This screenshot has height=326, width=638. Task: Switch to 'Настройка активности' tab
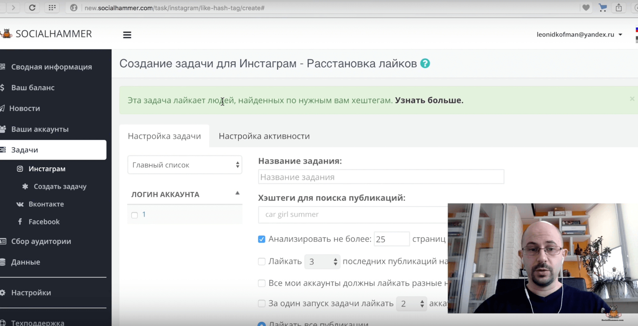coord(264,136)
